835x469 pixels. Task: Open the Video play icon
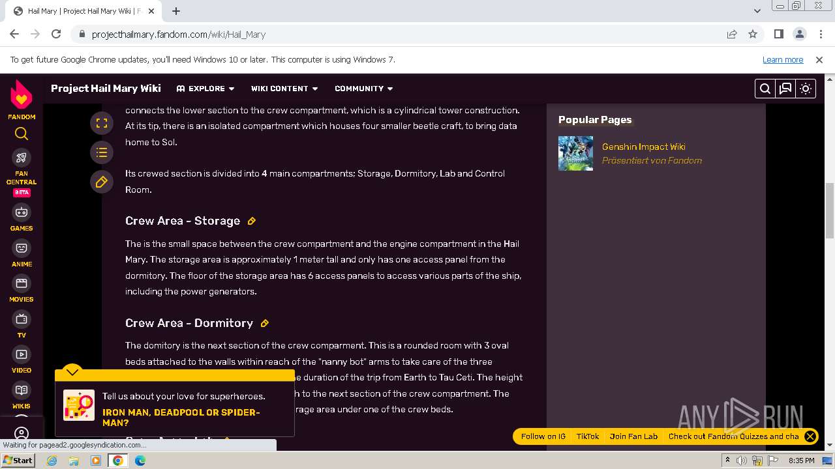pos(22,354)
